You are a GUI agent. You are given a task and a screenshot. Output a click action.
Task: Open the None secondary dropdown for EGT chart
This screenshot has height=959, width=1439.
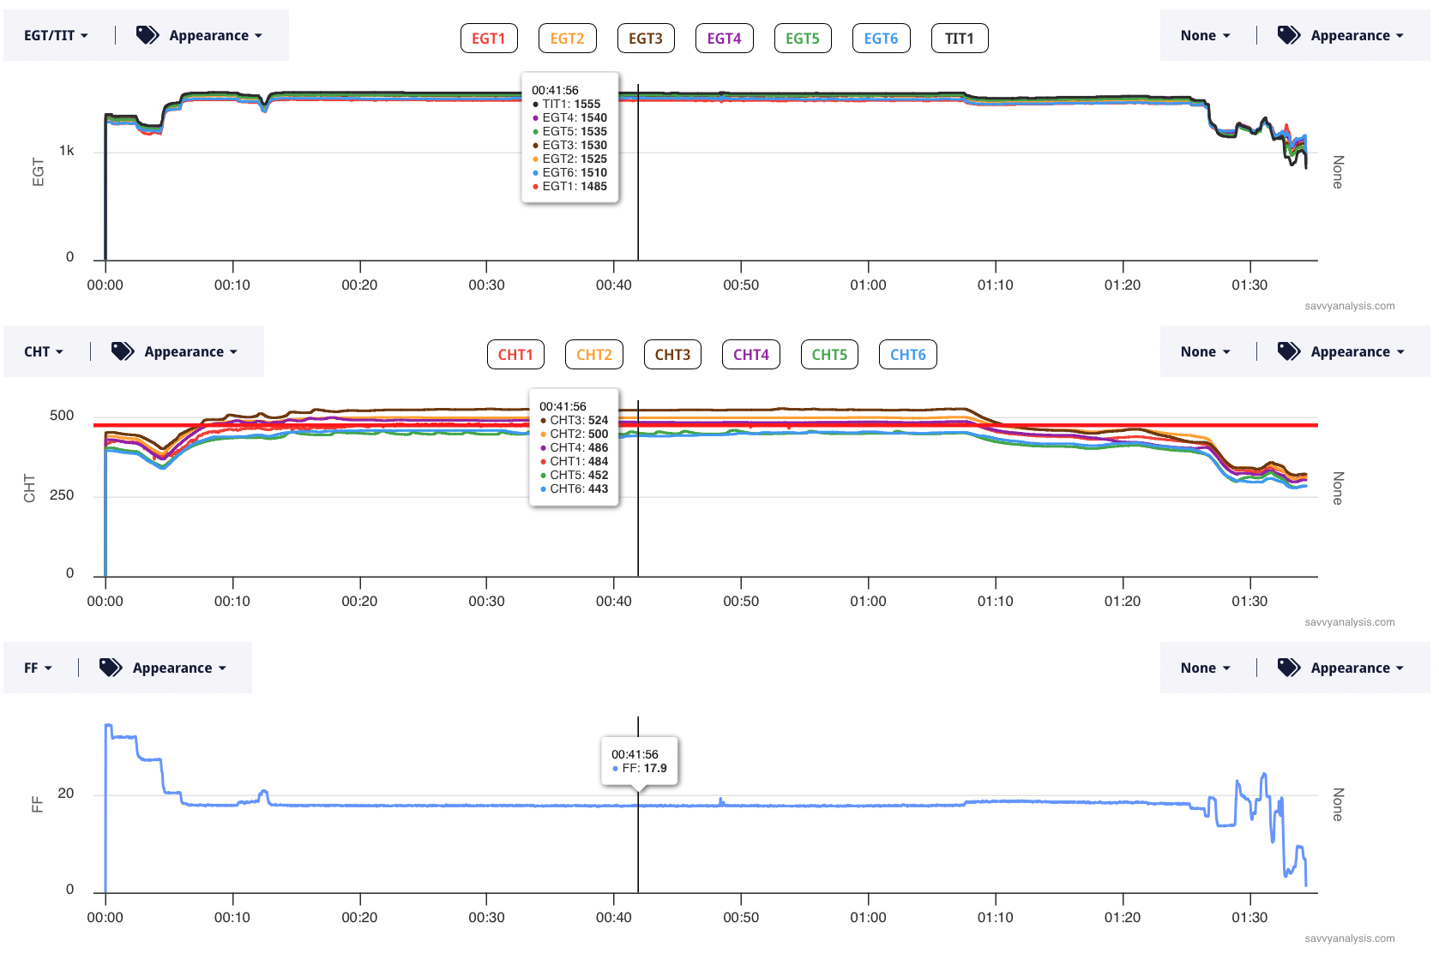(x=1205, y=35)
